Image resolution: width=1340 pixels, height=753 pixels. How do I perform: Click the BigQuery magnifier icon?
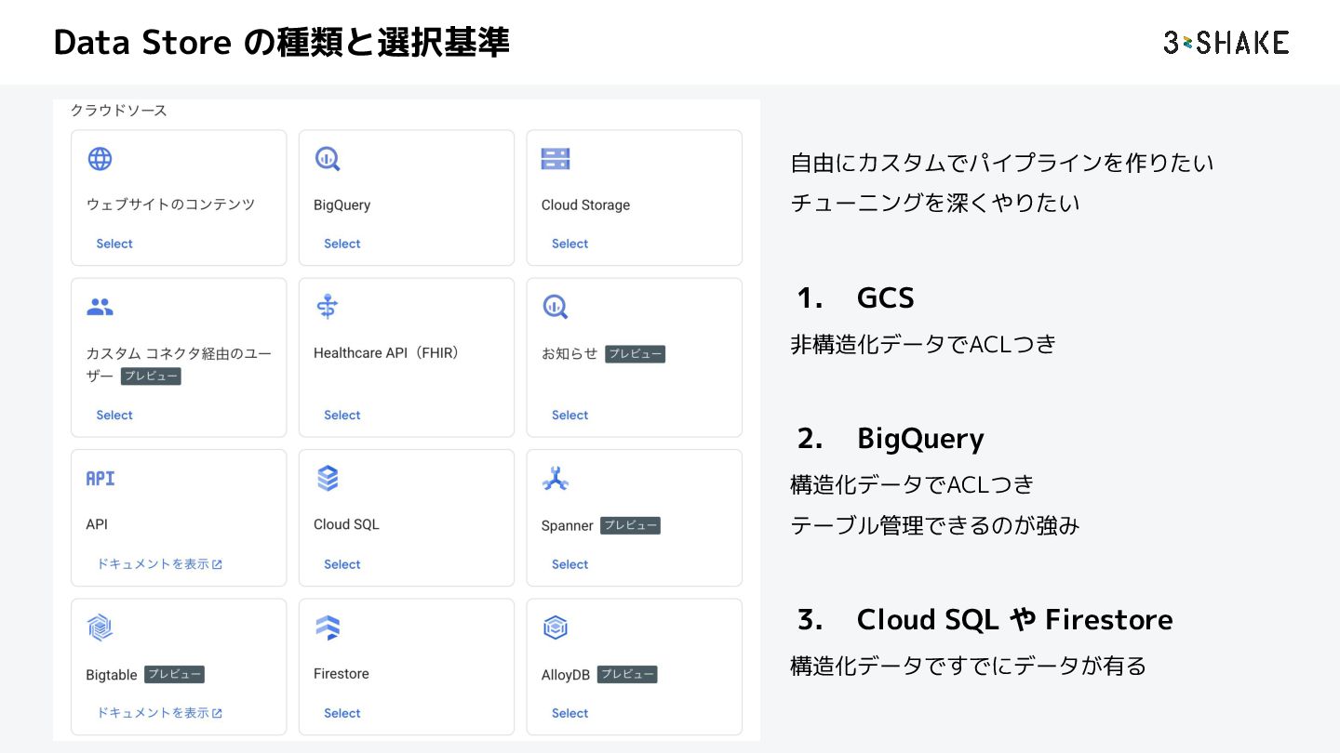click(327, 159)
